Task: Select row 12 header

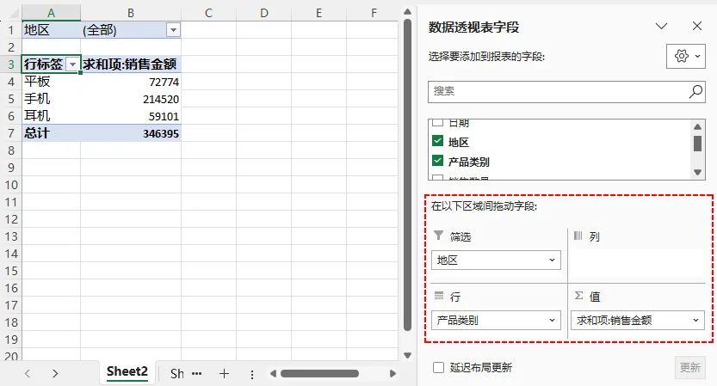Action: pos(11,219)
